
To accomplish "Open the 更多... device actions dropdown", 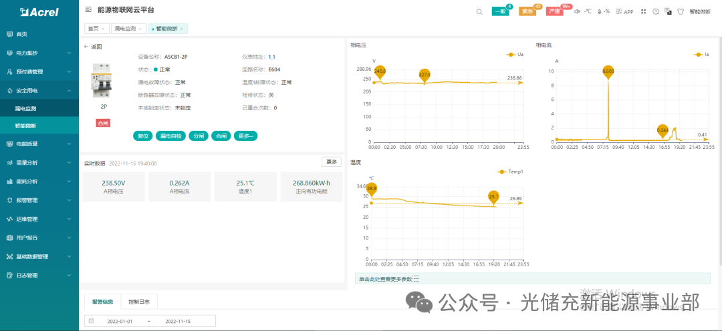I will pyautogui.click(x=245, y=136).
